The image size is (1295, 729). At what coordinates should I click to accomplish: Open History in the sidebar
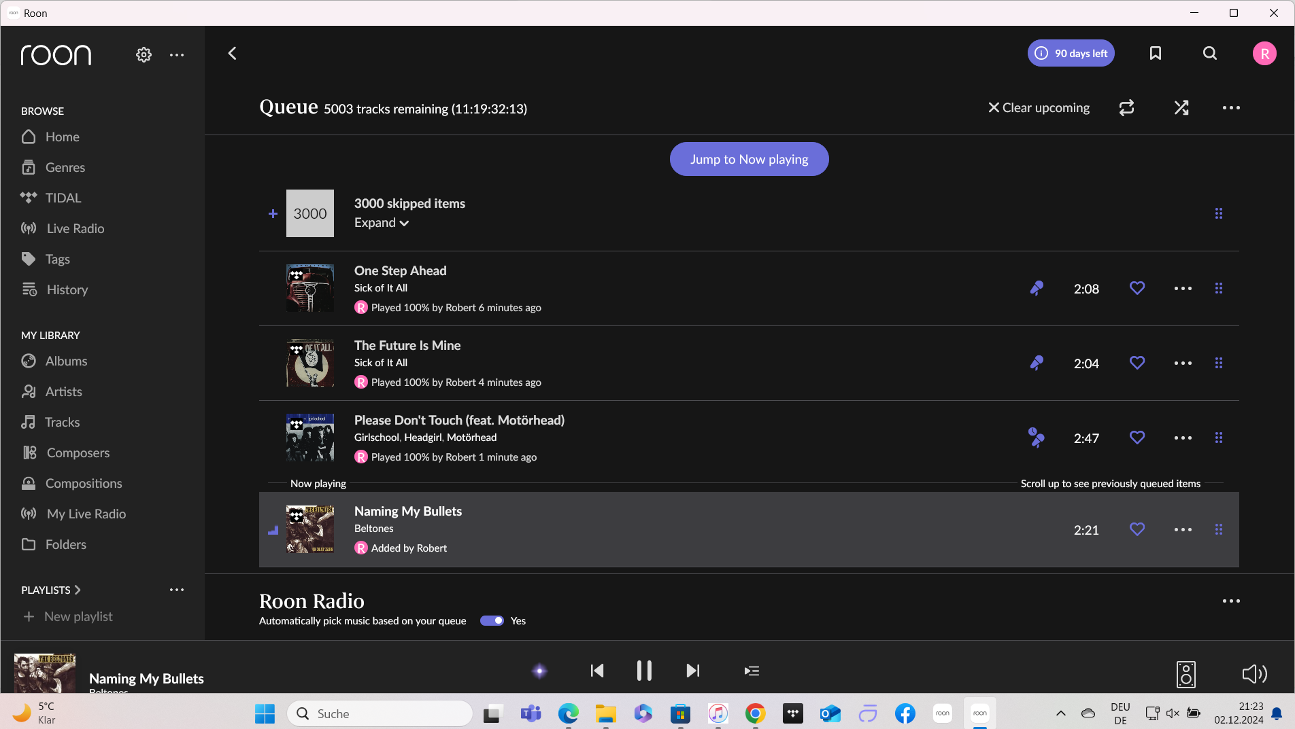[x=54, y=289]
